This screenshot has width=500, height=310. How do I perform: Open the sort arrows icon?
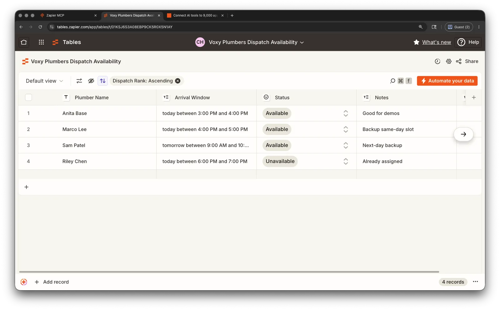tap(102, 81)
